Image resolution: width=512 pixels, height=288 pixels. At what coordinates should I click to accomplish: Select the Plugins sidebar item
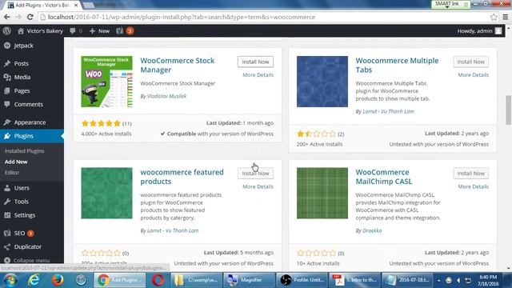pos(32,136)
